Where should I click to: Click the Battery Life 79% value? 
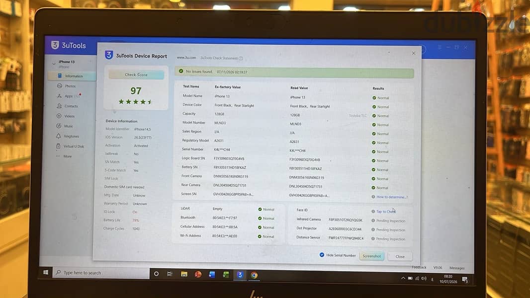click(x=136, y=221)
